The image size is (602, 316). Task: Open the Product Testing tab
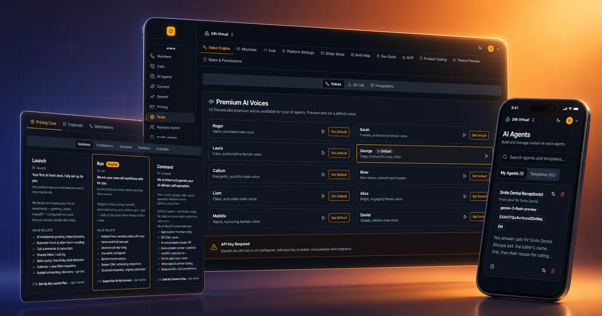click(433, 59)
